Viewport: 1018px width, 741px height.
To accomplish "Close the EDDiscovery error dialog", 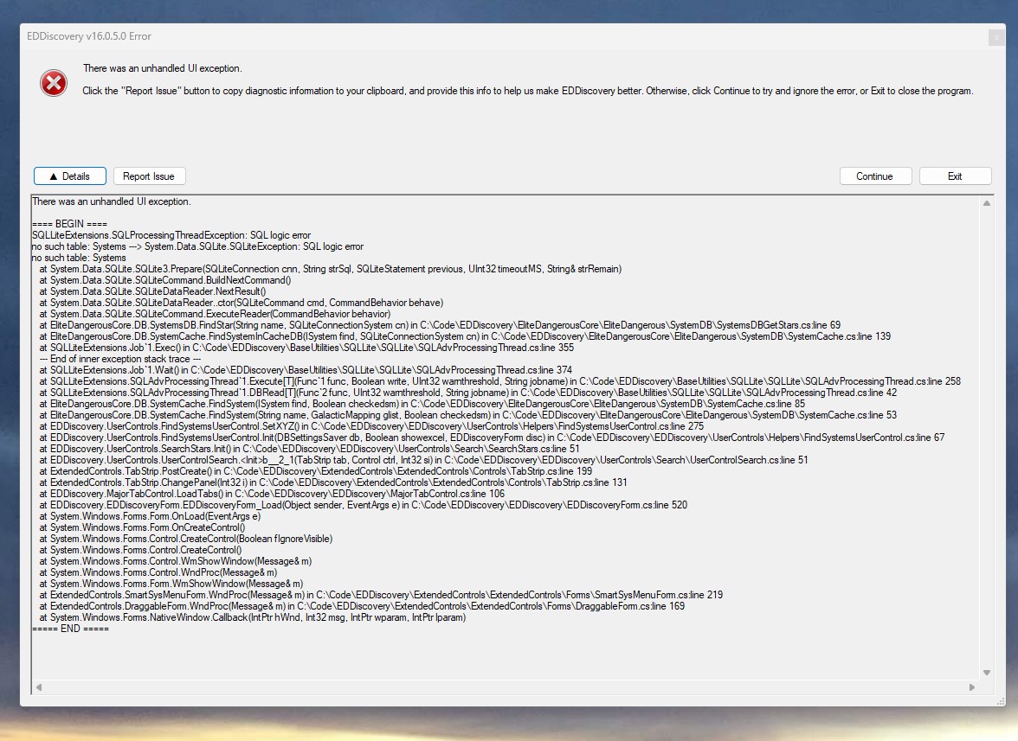I will pyautogui.click(x=995, y=37).
